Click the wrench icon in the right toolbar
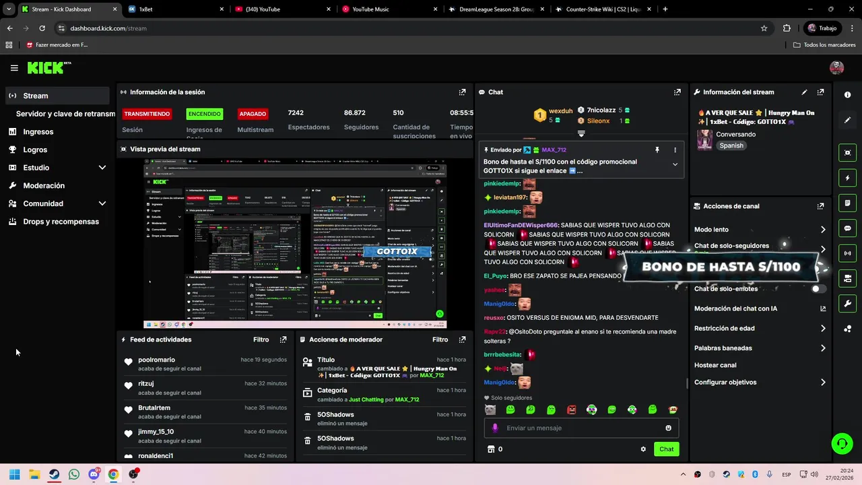 (847, 304)
